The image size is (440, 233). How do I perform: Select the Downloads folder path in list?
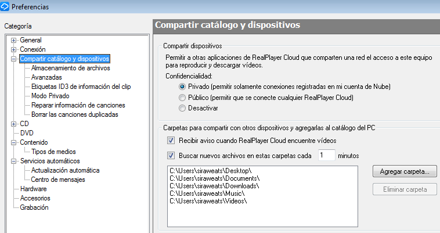click(x=214, y=186)
